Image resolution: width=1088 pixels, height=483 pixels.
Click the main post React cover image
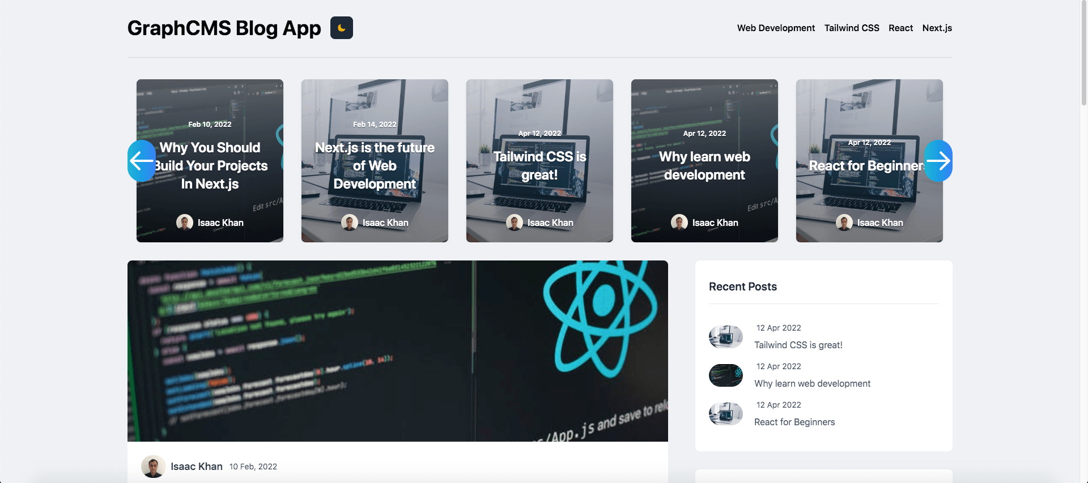point(397,351)
